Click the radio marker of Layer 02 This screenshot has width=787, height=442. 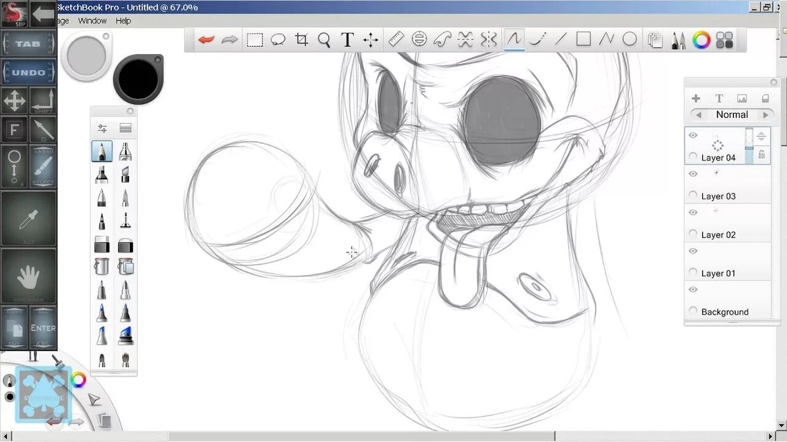coord(694,235)
